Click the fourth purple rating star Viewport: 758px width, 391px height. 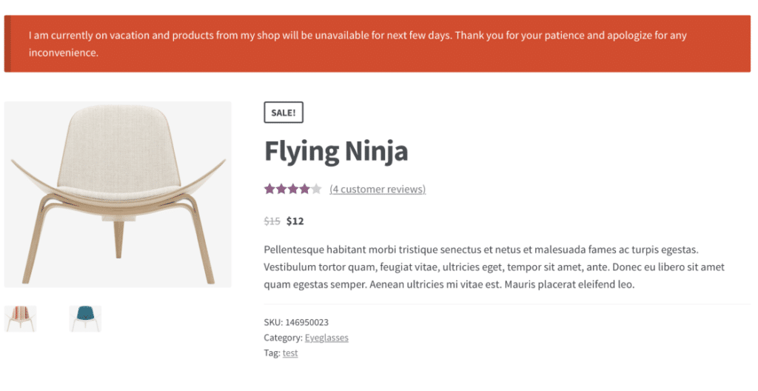(x=304, y=189)
